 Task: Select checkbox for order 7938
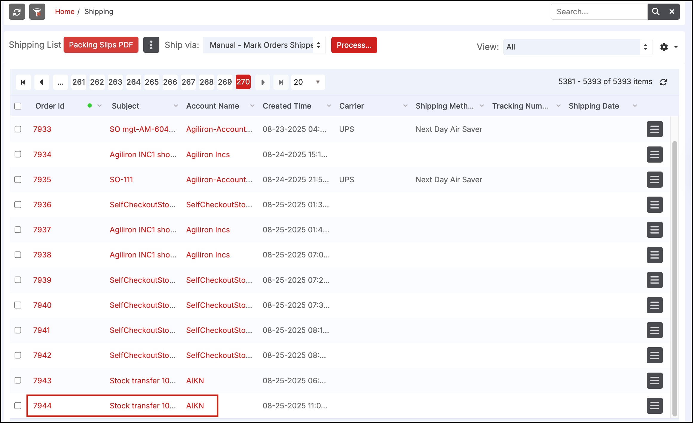coord(18,255)
